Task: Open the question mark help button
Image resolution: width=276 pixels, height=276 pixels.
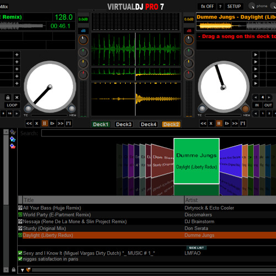Action: point(220,7)
